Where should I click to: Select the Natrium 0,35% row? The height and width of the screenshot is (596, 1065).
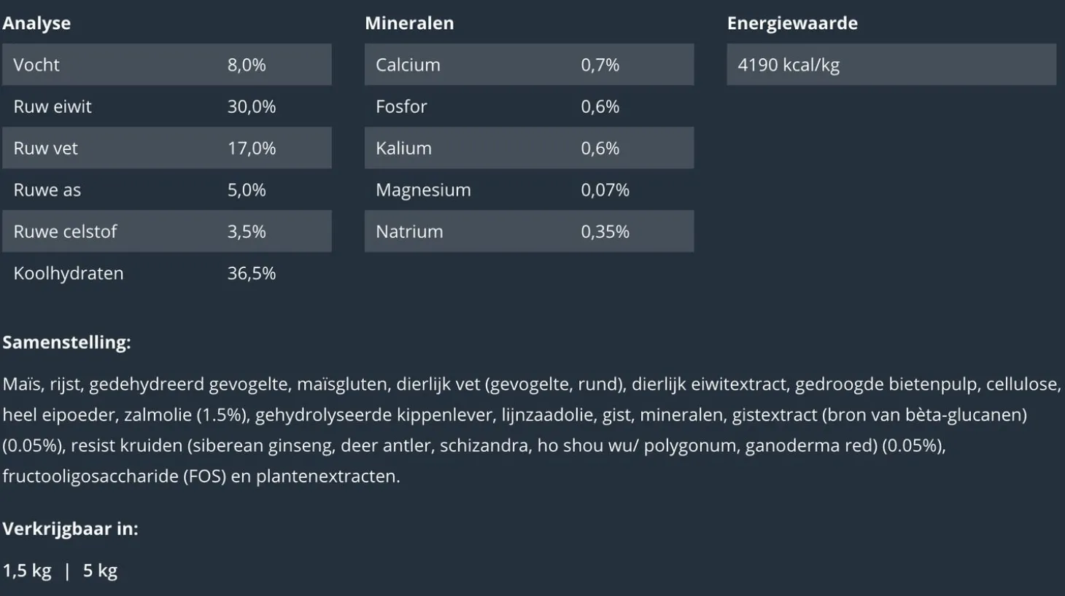[x=529, y=232]
